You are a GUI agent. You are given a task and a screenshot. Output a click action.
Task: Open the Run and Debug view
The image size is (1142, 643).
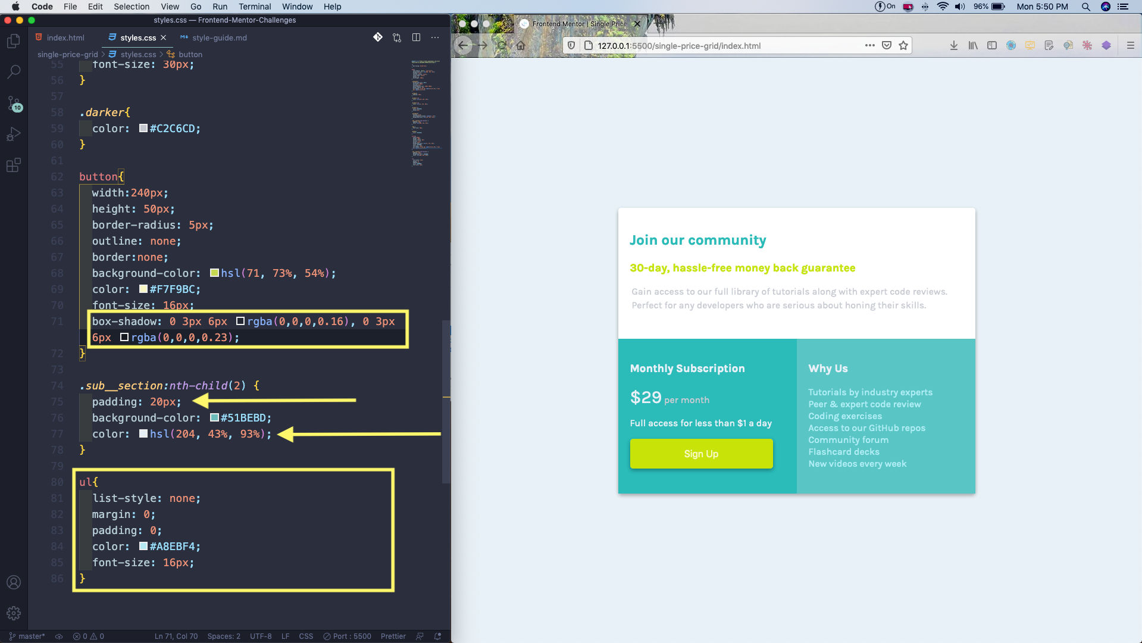(x=13, y=134)
